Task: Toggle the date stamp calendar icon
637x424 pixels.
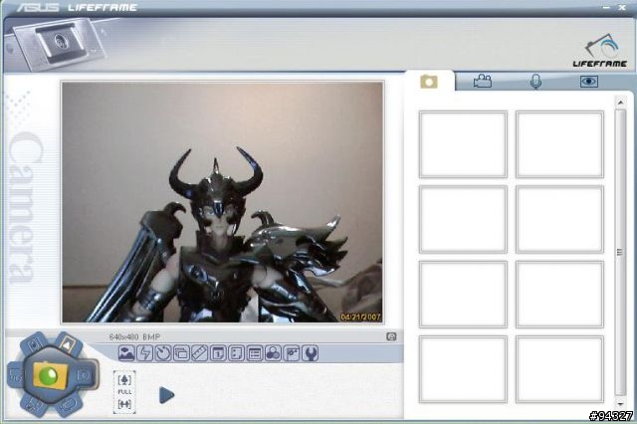Action: click(218, 353)
